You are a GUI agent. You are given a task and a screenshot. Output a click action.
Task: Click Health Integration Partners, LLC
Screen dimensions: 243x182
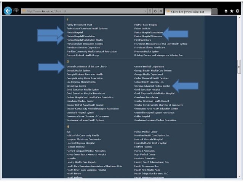click(151, 174)
